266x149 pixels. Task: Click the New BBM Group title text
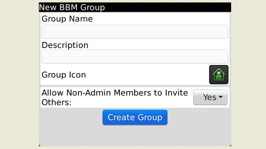click(72, 7)
